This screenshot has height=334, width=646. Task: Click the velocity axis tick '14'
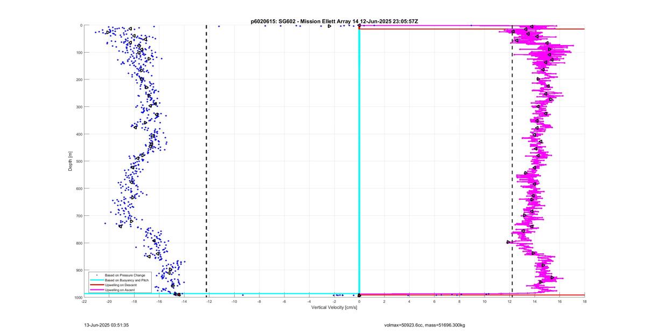tap(535, 302)
